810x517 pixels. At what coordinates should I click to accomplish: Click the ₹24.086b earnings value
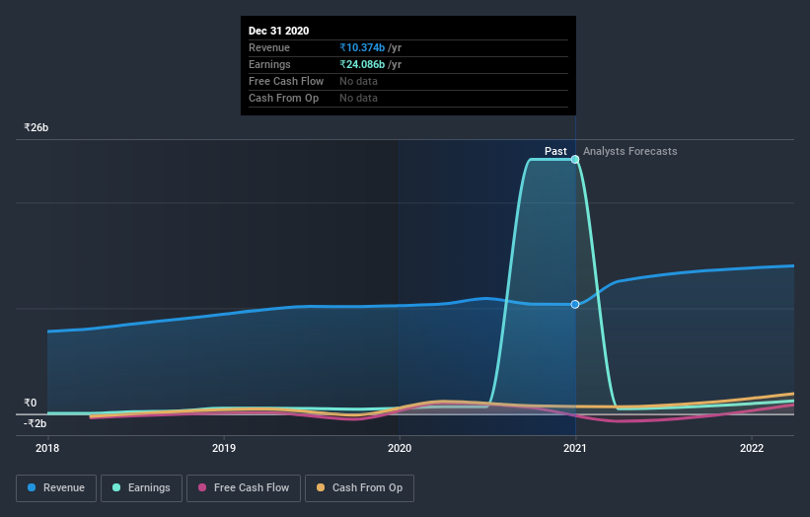point(362,64)
